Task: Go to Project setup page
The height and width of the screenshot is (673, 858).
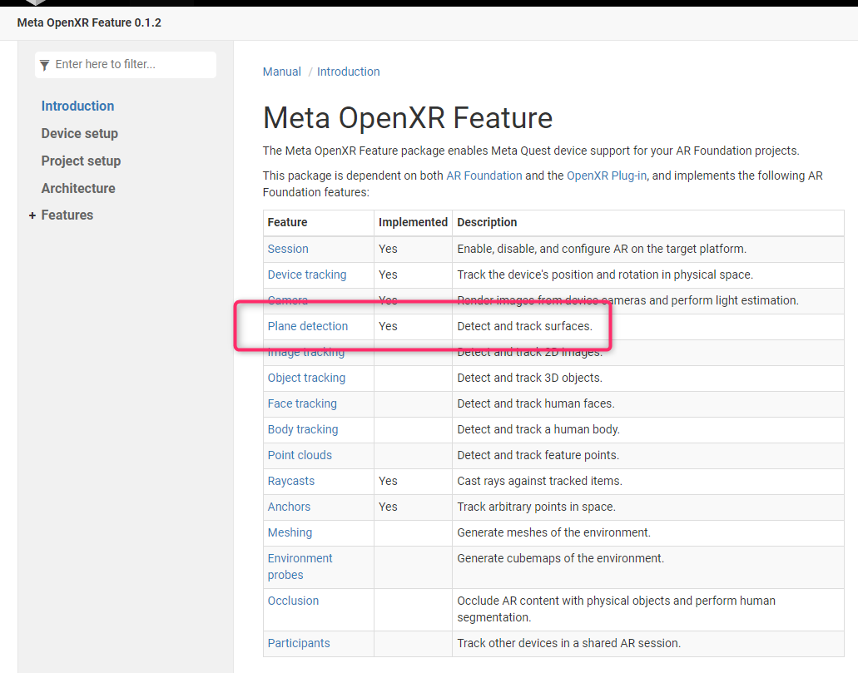Action: (x=81, y=161)
